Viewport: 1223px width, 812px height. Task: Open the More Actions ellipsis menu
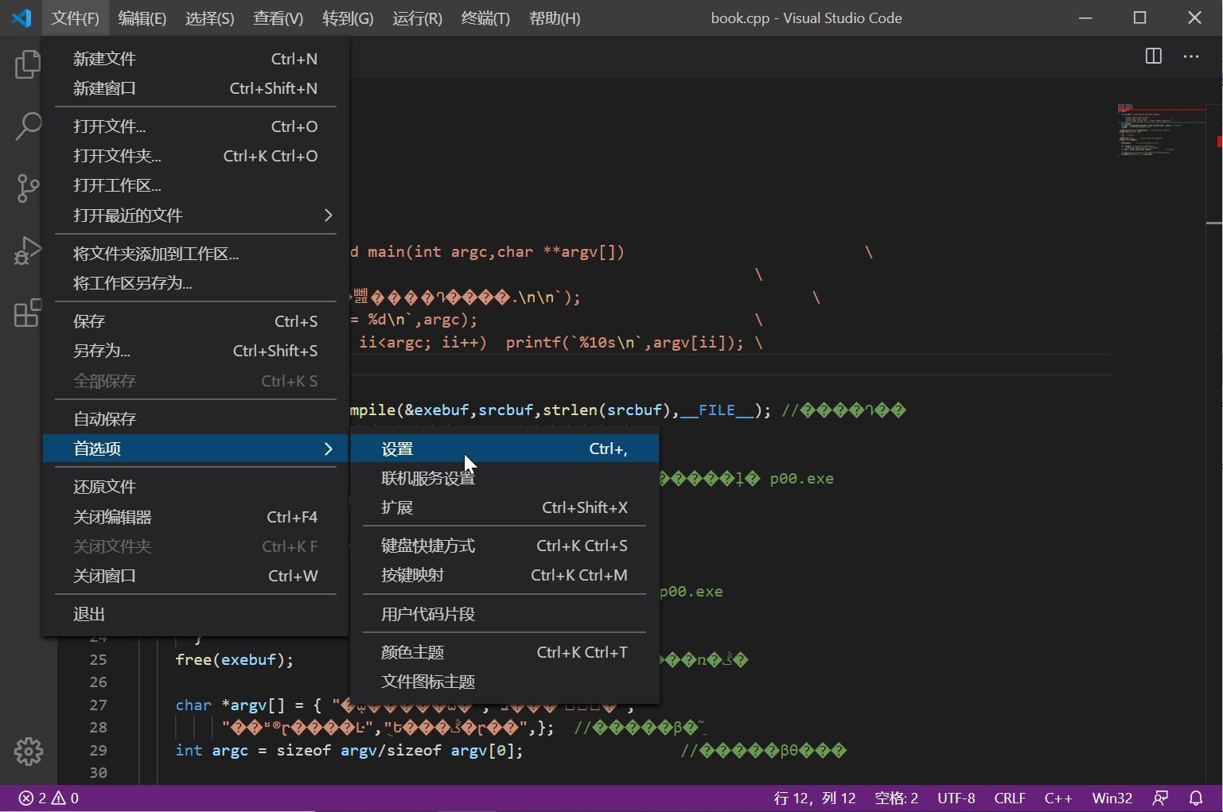coord(1191,56)
